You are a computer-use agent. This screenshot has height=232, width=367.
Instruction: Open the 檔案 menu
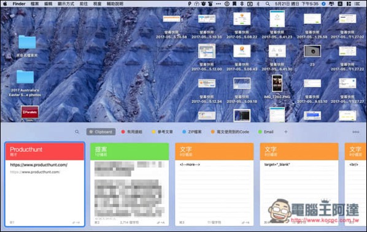(34, 4)
